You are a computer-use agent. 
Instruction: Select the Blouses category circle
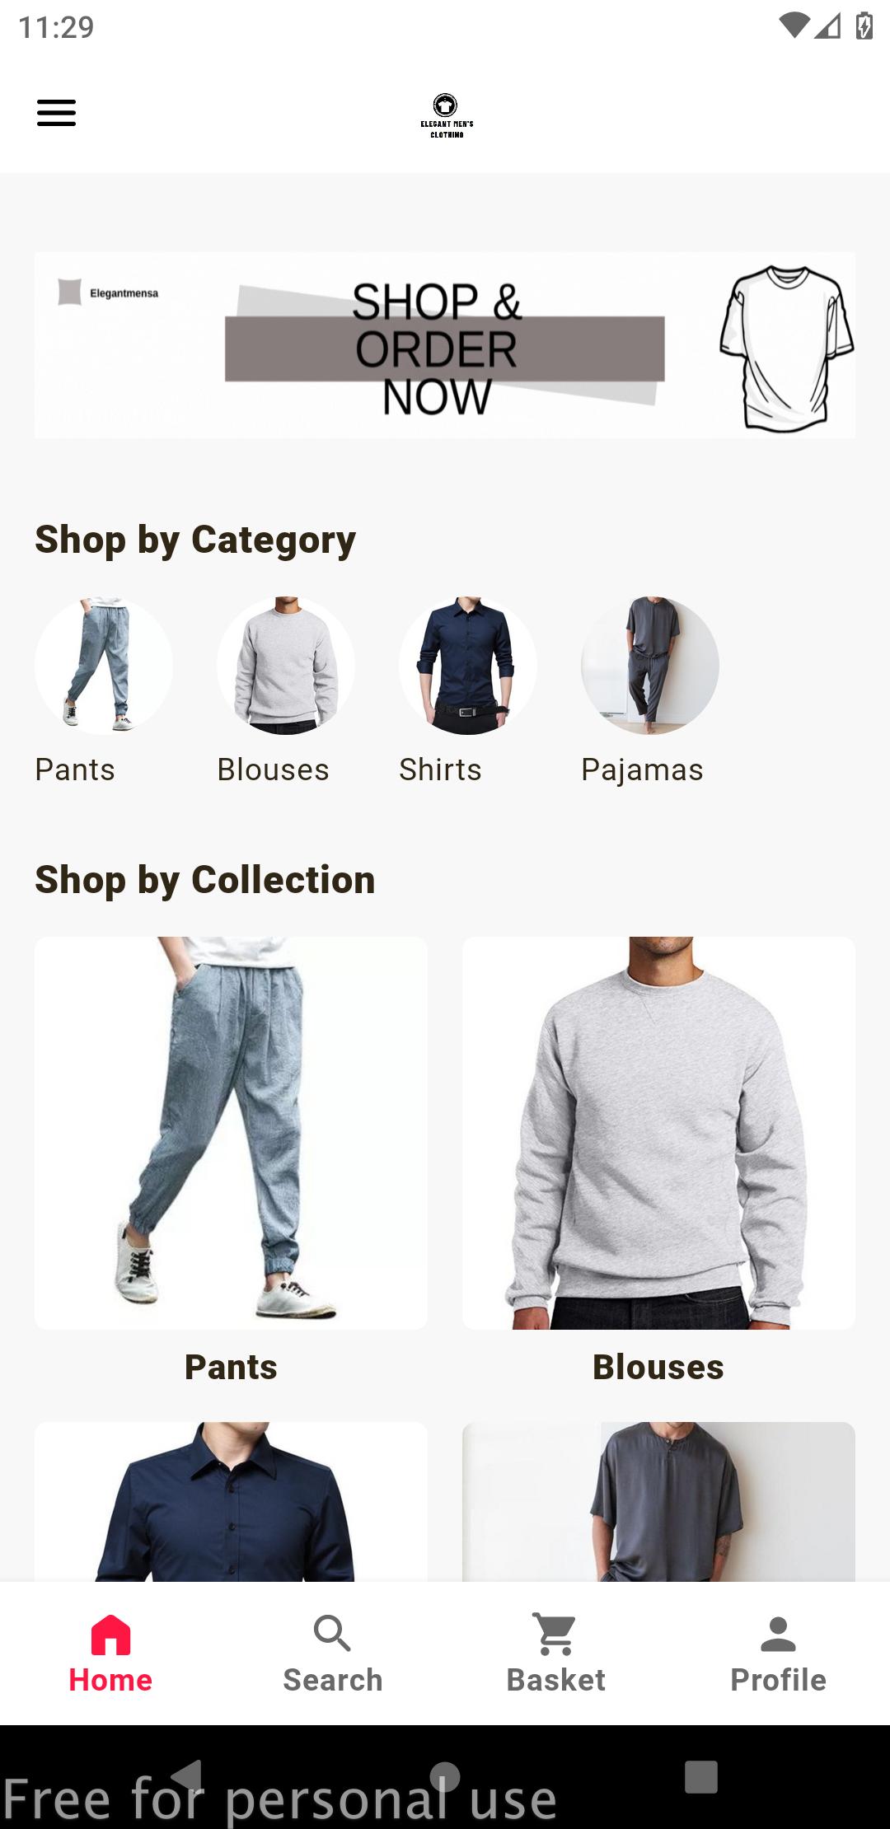click(x=286, y=666)
